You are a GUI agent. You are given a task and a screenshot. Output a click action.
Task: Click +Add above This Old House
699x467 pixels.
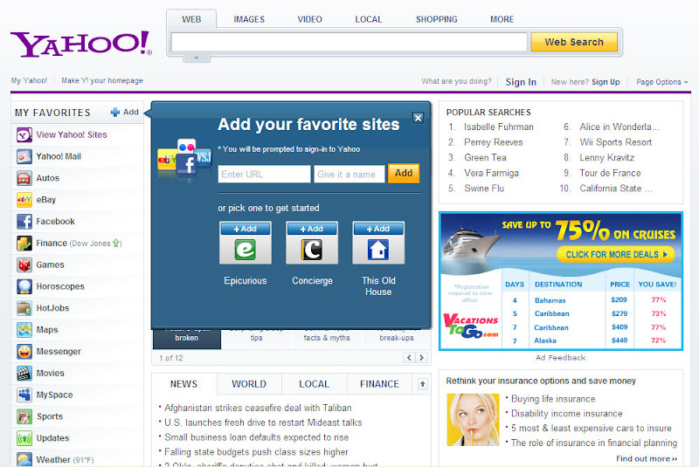click(378, 229)
